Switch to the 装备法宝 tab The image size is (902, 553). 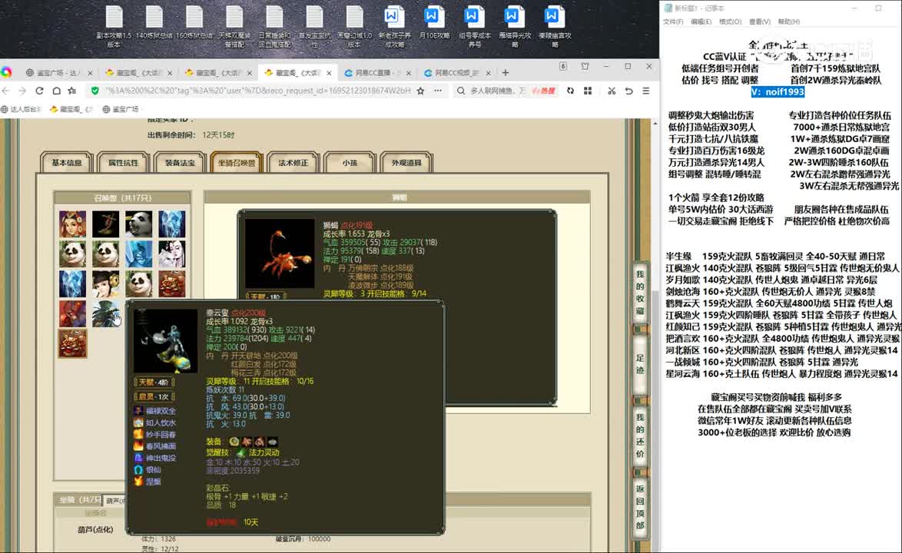(x=180, y=163)
